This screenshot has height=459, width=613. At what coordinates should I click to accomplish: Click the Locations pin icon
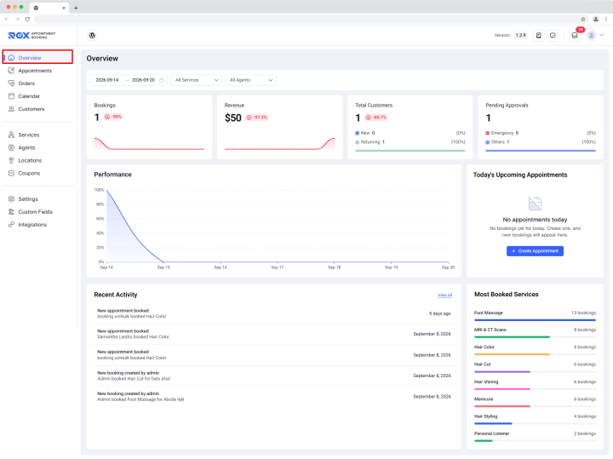[x=11, y=161]
